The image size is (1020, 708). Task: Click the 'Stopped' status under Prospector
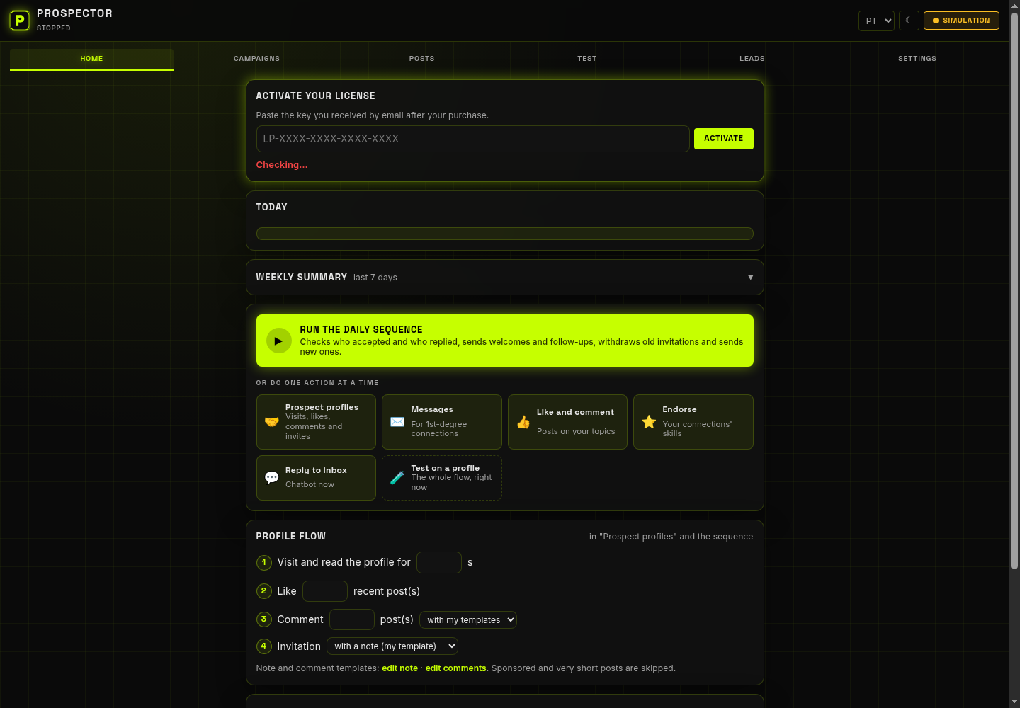(x=54, y=28)
